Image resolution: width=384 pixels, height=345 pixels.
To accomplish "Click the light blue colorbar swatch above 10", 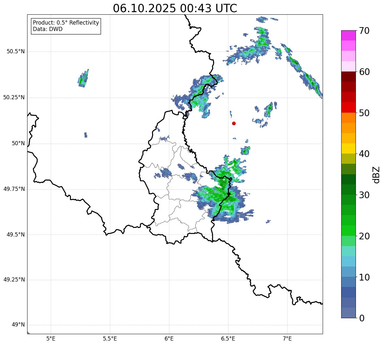I will 349,272.
